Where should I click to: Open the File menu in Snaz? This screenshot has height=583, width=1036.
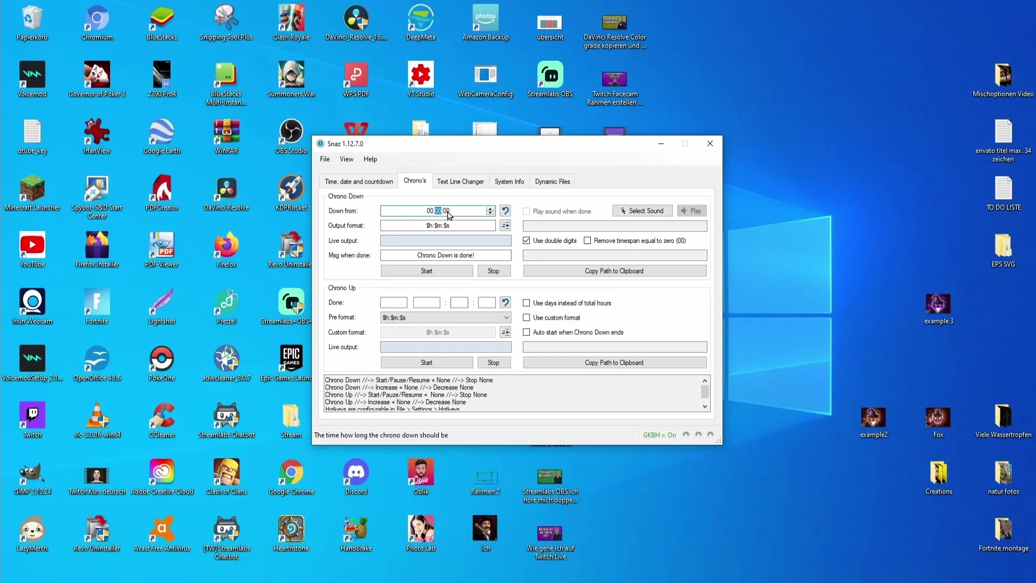325,159
